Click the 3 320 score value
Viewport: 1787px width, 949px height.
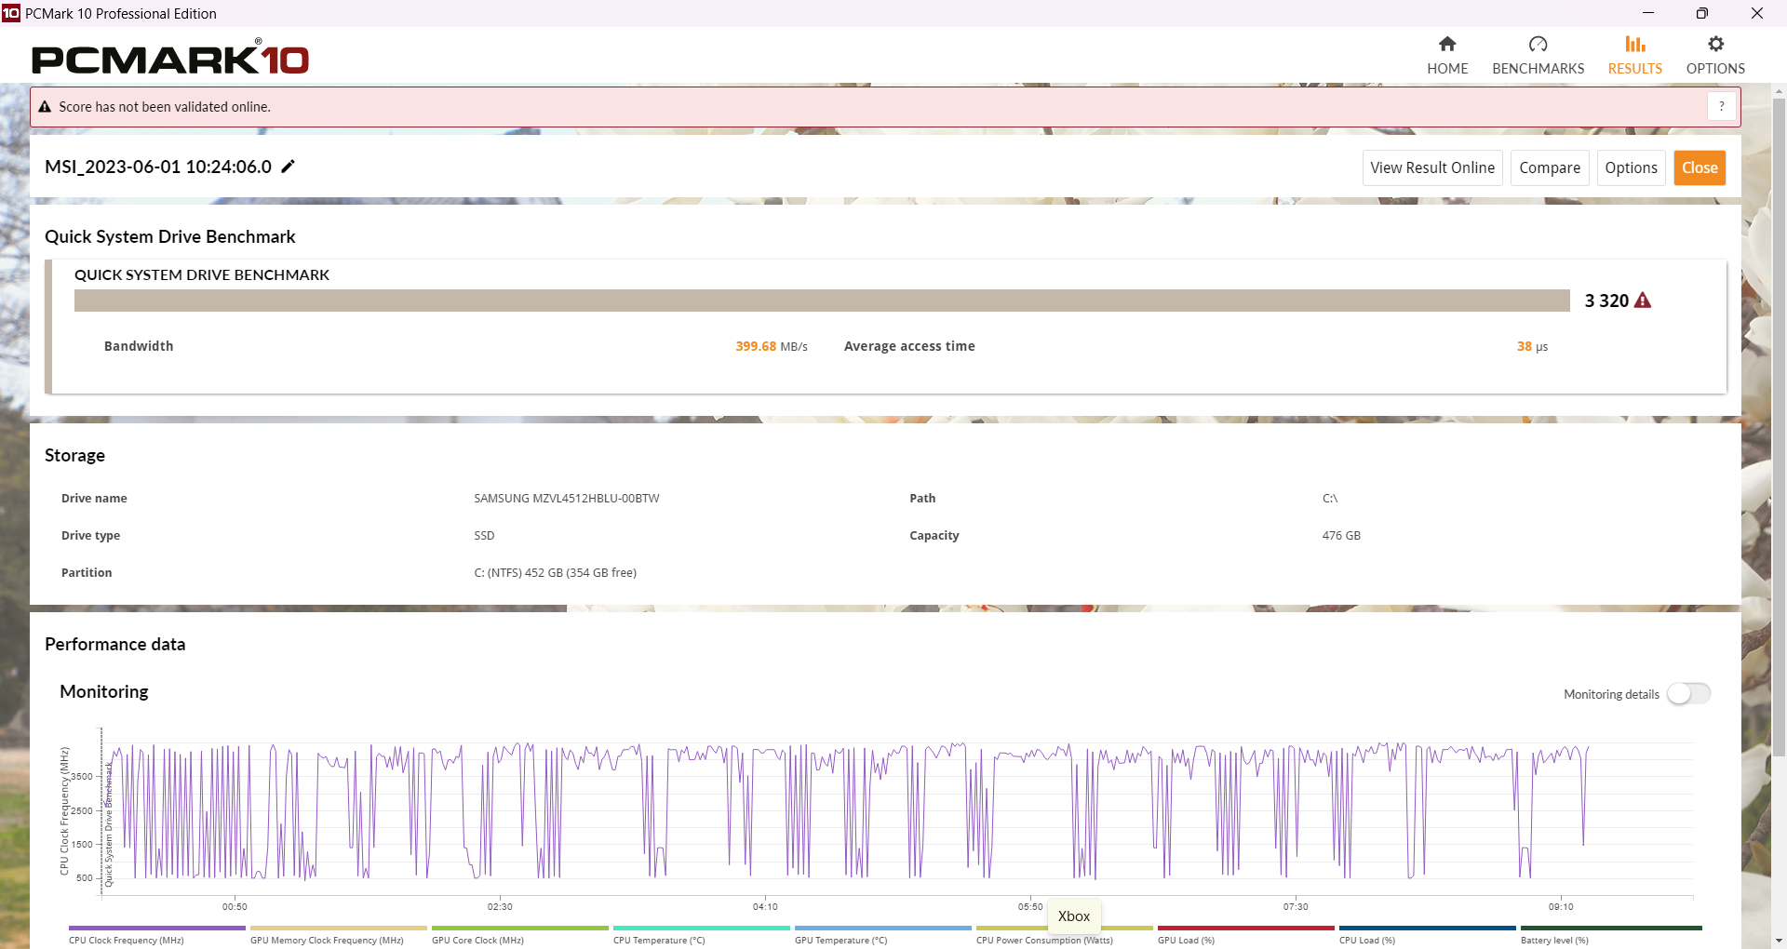tap(1606, 301)
